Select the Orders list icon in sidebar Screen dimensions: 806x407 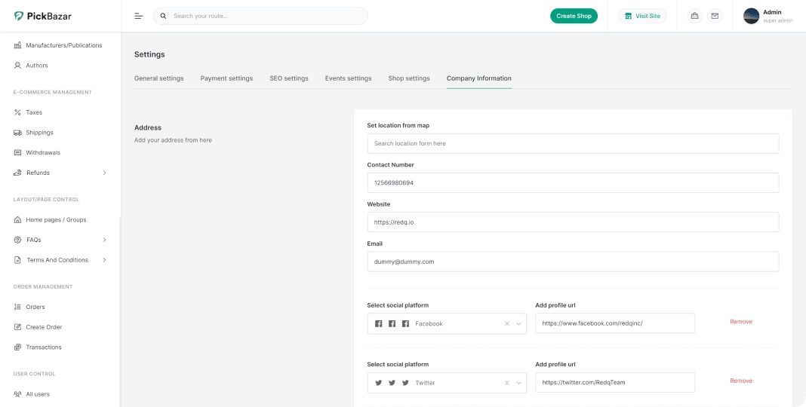(18, 307)
